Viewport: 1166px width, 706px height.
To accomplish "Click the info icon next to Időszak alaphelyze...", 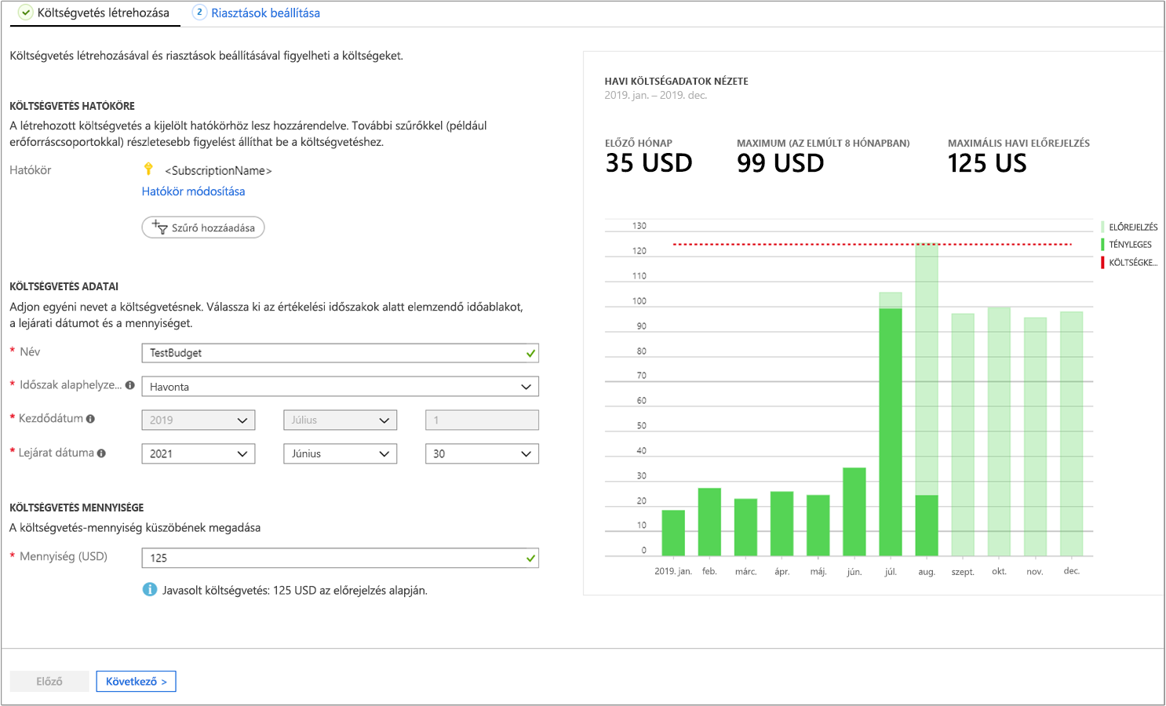I will 130,385.
